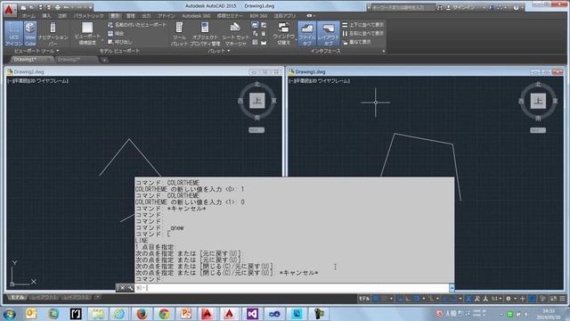
Task: Click 名前の付いたビューポート
Action: tap(137, 25)
